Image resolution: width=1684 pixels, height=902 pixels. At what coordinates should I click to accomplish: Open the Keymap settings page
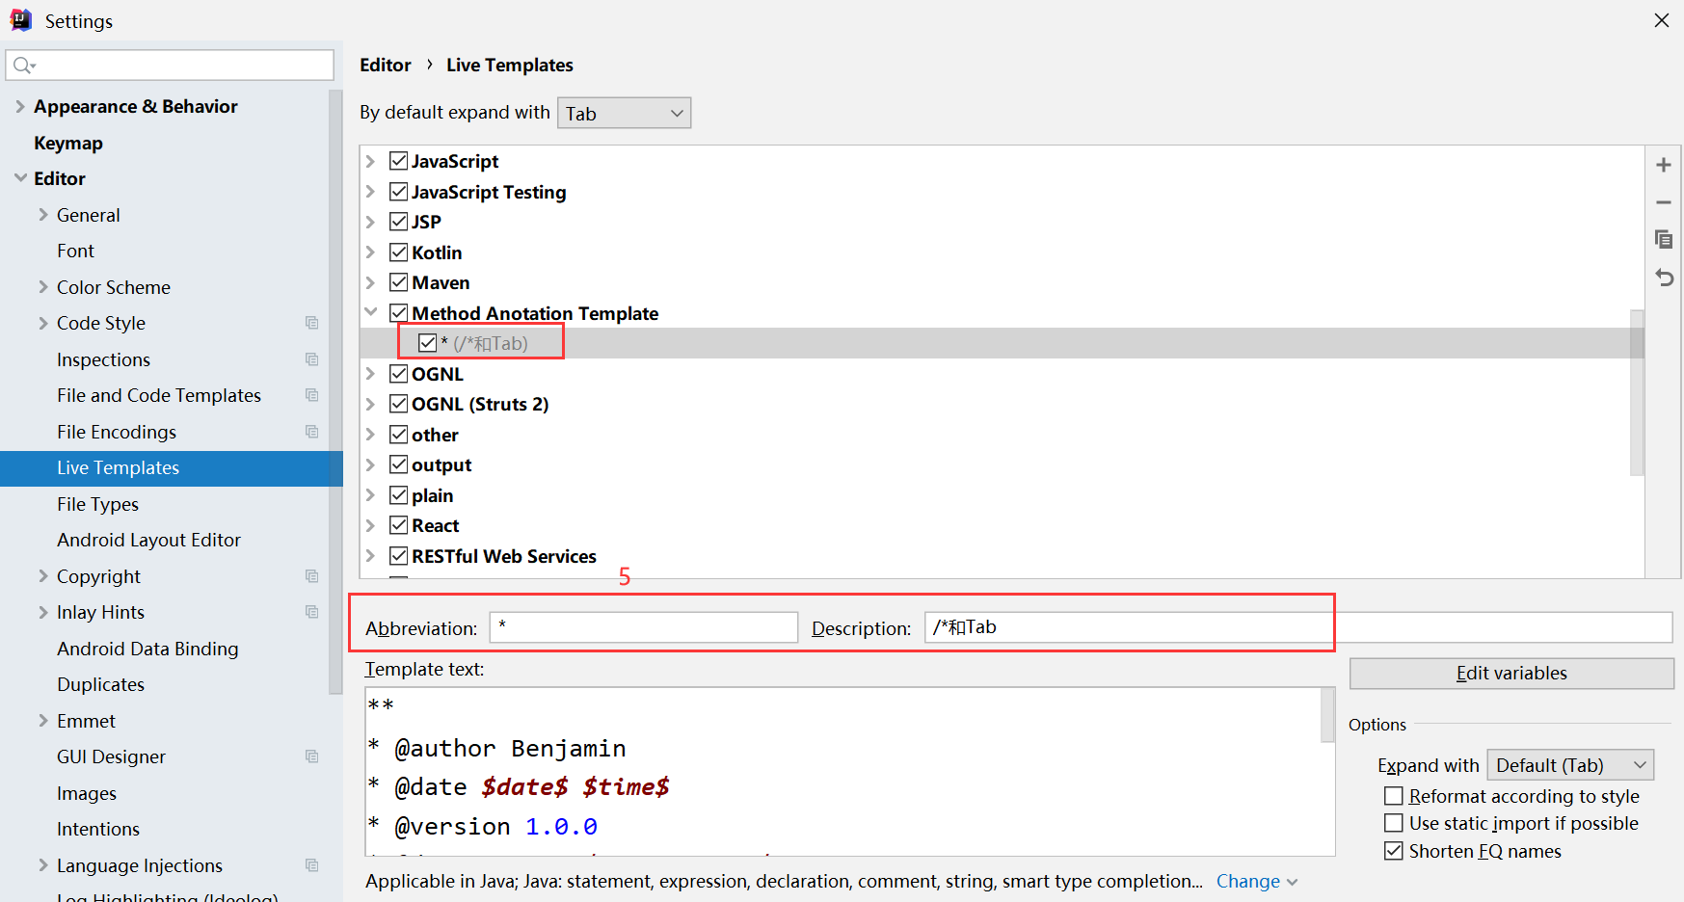pyautogui.click(x=68, y=143)
